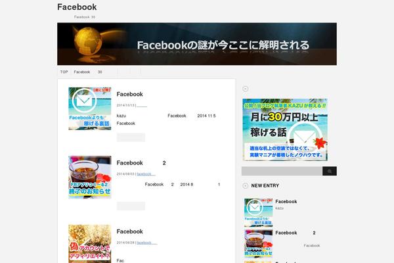Open 'Facebook 2' entry title under NEW ENTRY
This screenshot has height=263, width=394.
pyautogui.click(x=295, y=233)
